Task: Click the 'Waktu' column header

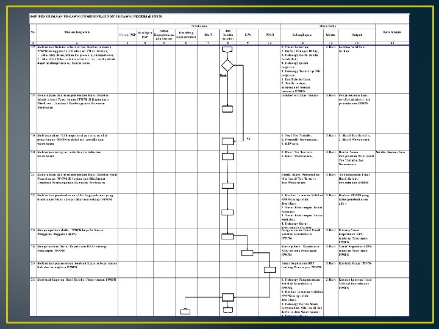Action: [x=330, y=35]
